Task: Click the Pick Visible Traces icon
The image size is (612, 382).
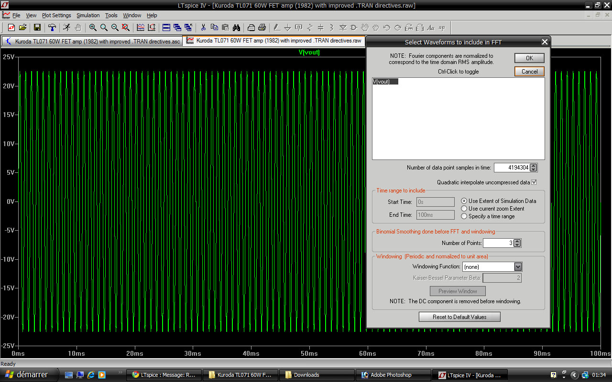Action: (141, 28)
